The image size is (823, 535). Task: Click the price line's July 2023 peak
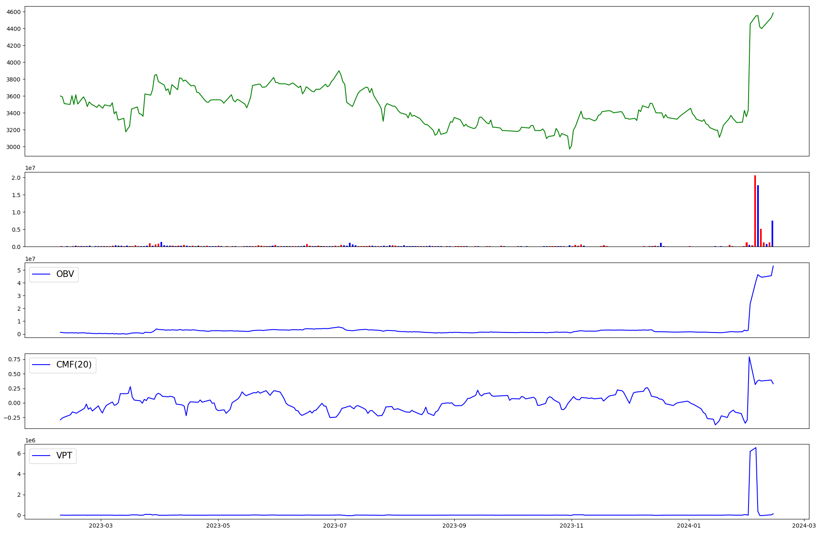tap(339, 71)
